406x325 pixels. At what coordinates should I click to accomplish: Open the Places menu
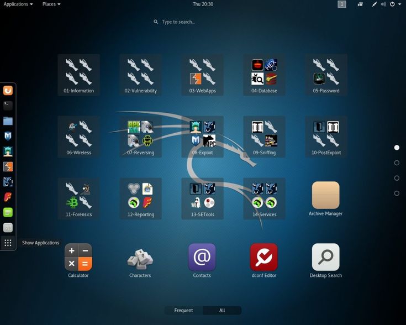tap(51, 4)
